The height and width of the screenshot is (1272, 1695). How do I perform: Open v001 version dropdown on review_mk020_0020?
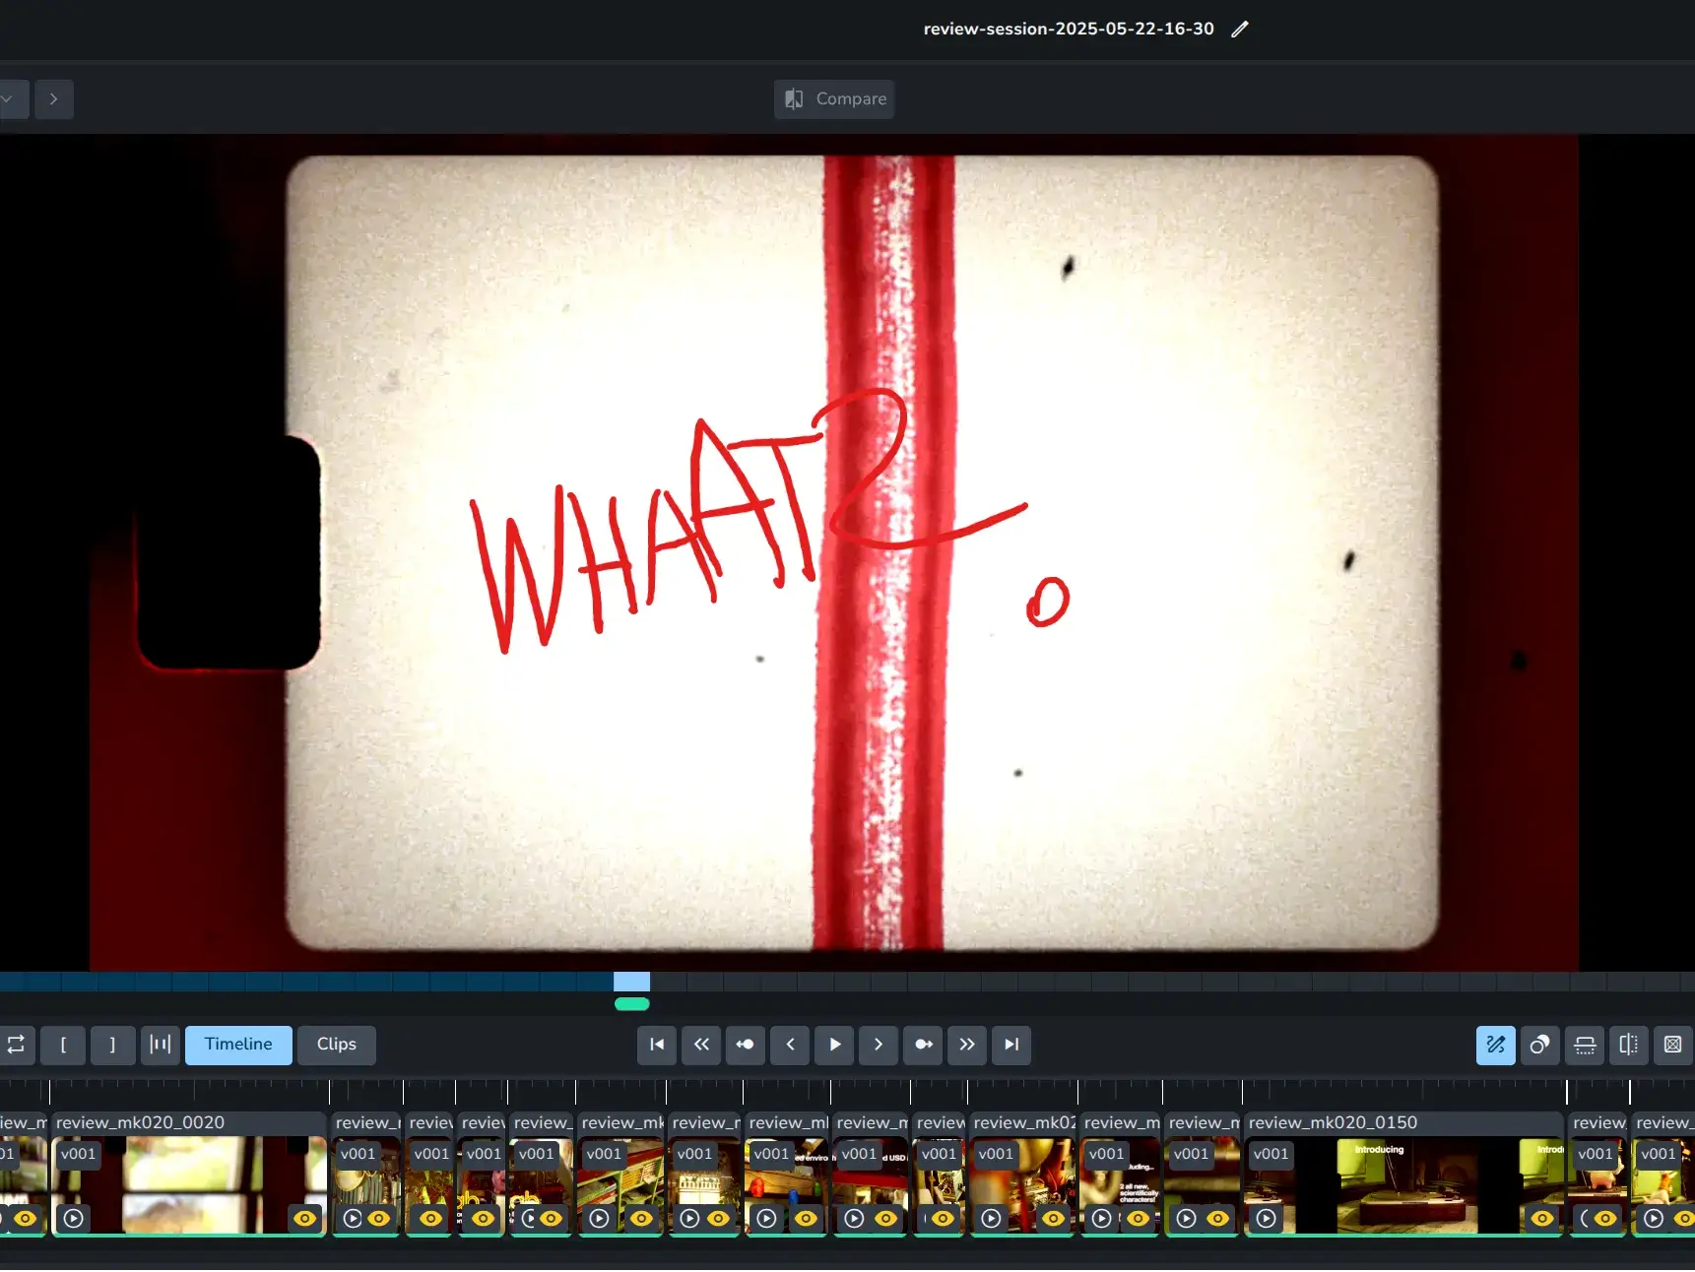(x=79, y=1154)
